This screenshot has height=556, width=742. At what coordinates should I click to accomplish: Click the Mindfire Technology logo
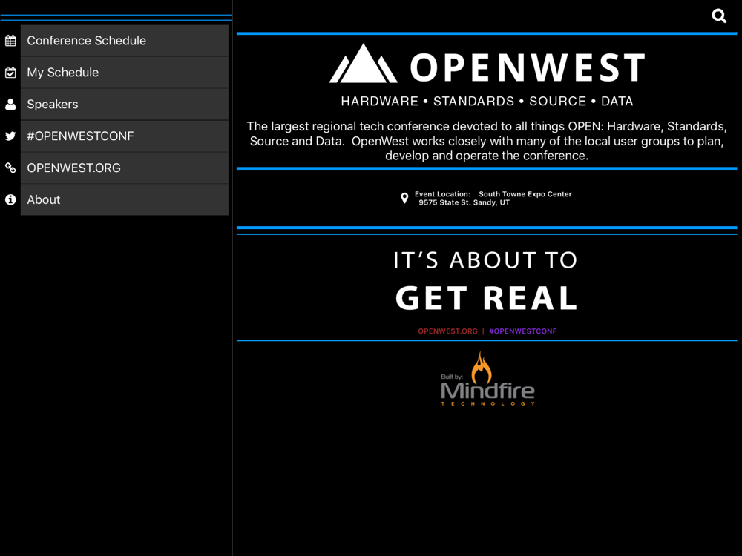(x=488, y=379)
